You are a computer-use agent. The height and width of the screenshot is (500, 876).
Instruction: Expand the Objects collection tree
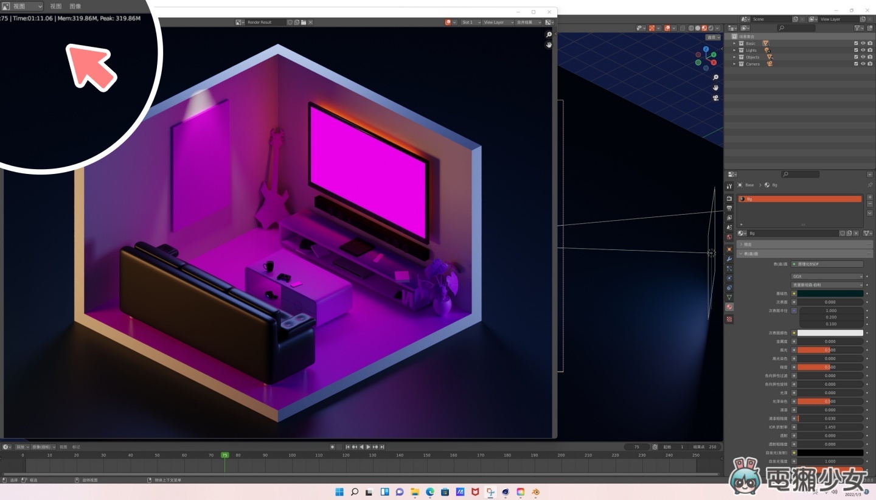pyautogui.click(x=734, y=57)
